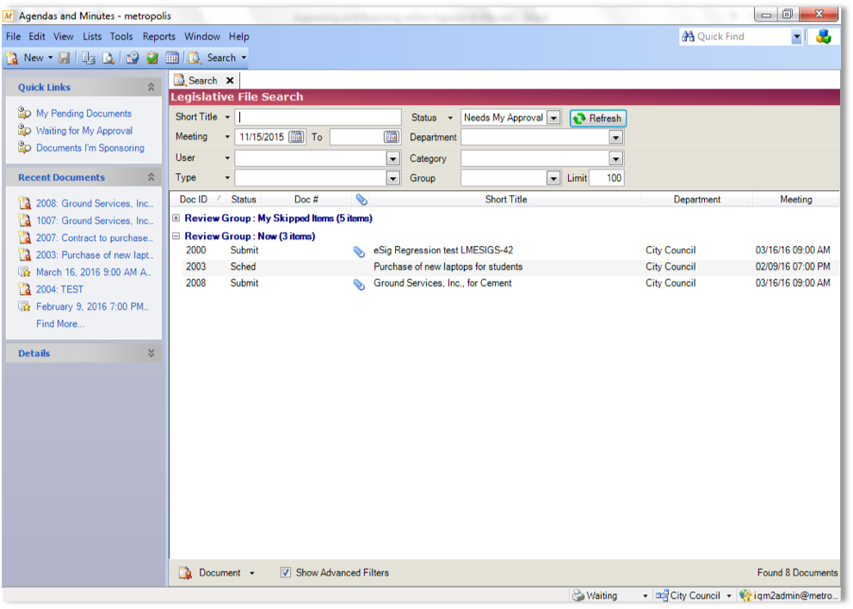Click the icon beside Waiting for My Approval
Viewport: 853px width, 609px height.
tap(24, 131)
